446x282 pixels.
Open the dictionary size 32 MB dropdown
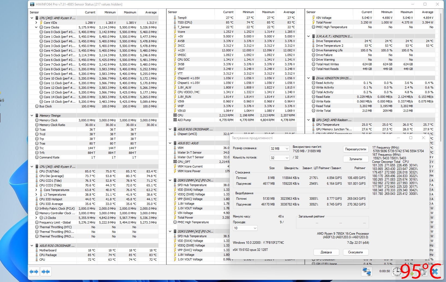[279, 148]
